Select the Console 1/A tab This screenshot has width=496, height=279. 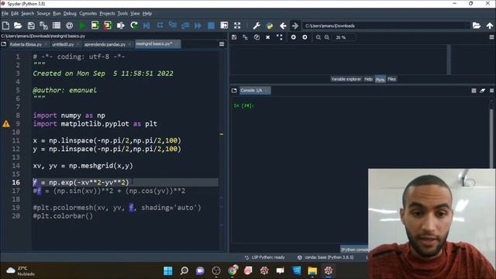tap(251, 91)
